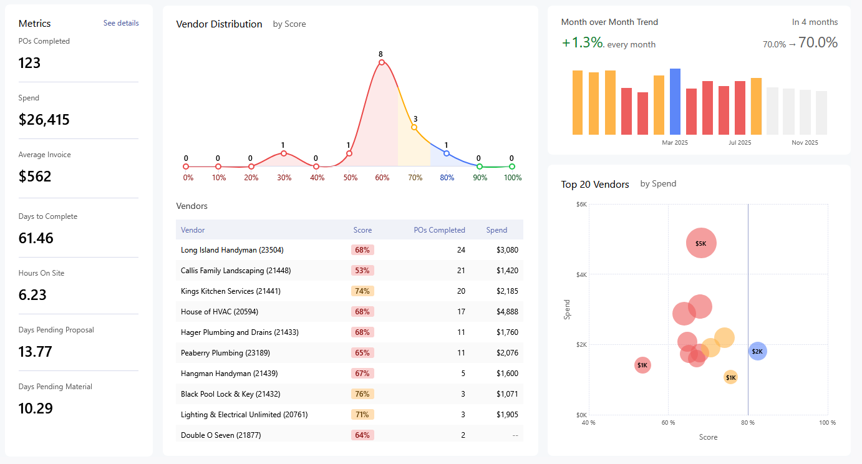Click the $4,888 spend value for House of HVAC
The width and height of the screenshot is (862, 464).
(x=507, y=312)
